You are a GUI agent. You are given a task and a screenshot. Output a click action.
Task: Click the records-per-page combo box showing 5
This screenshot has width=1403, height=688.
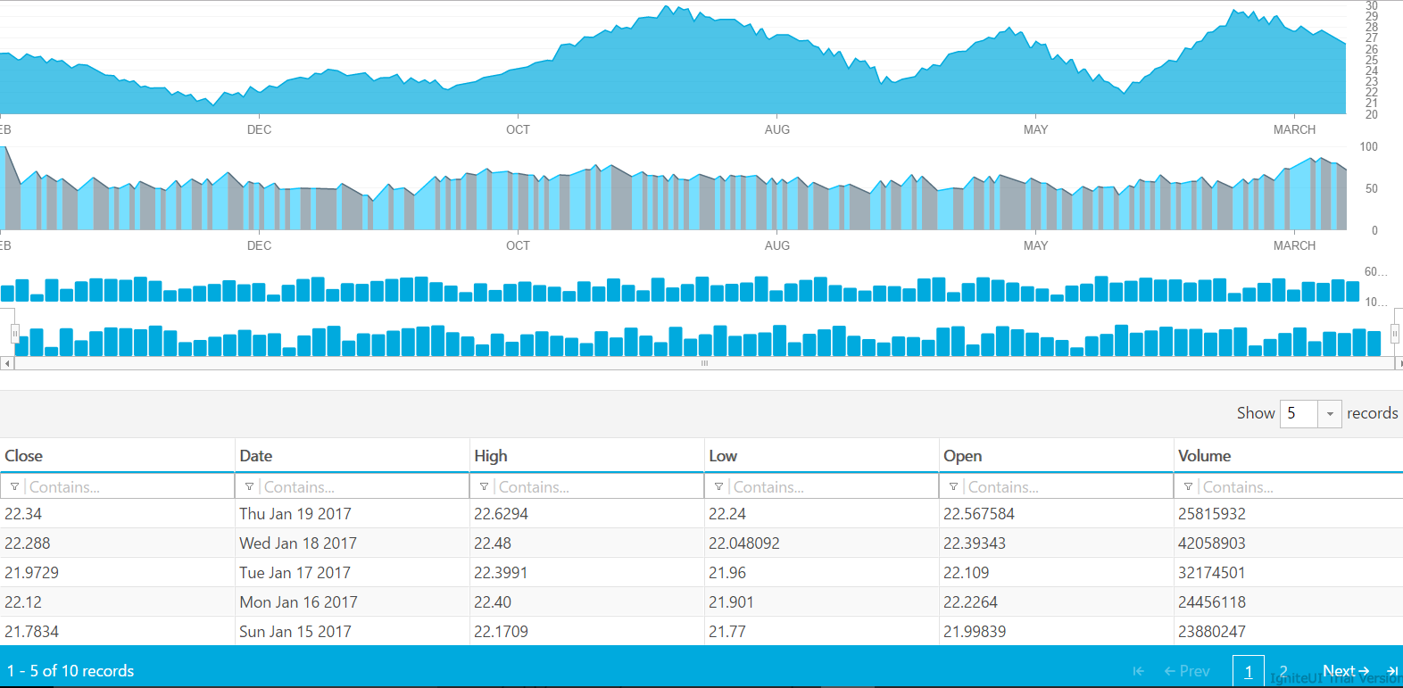[1310, 414]
